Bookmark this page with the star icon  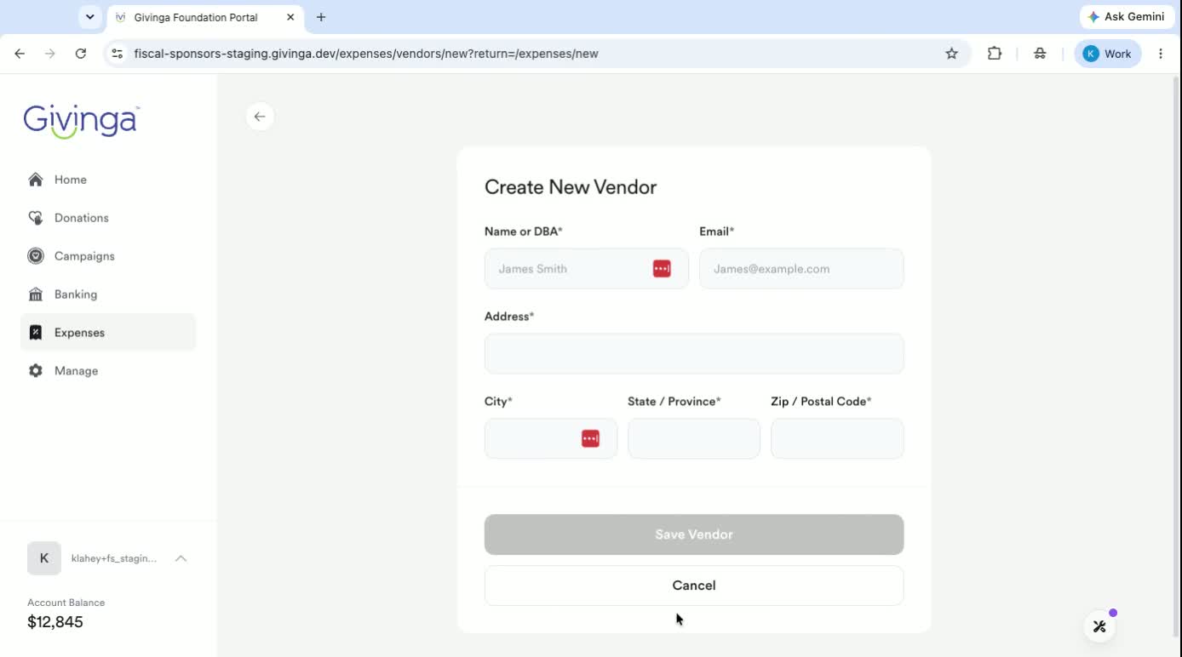pyautogui.click(x=952, y=54)
